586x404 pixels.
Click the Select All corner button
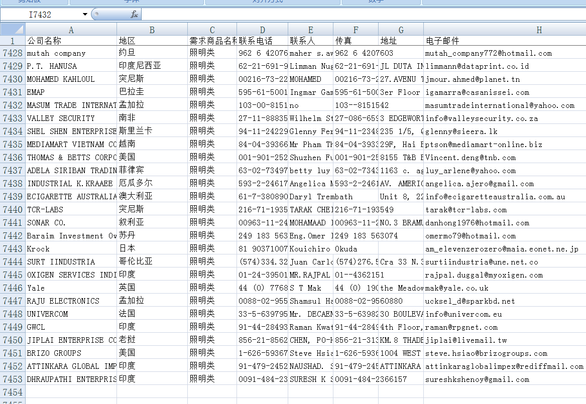13,30
